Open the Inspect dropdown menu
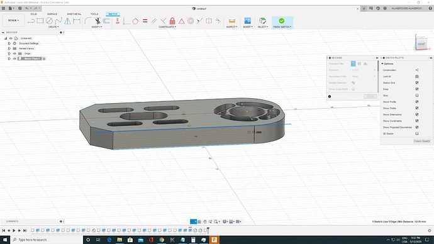This screenshot has height=244, width=434. point(231,27)
